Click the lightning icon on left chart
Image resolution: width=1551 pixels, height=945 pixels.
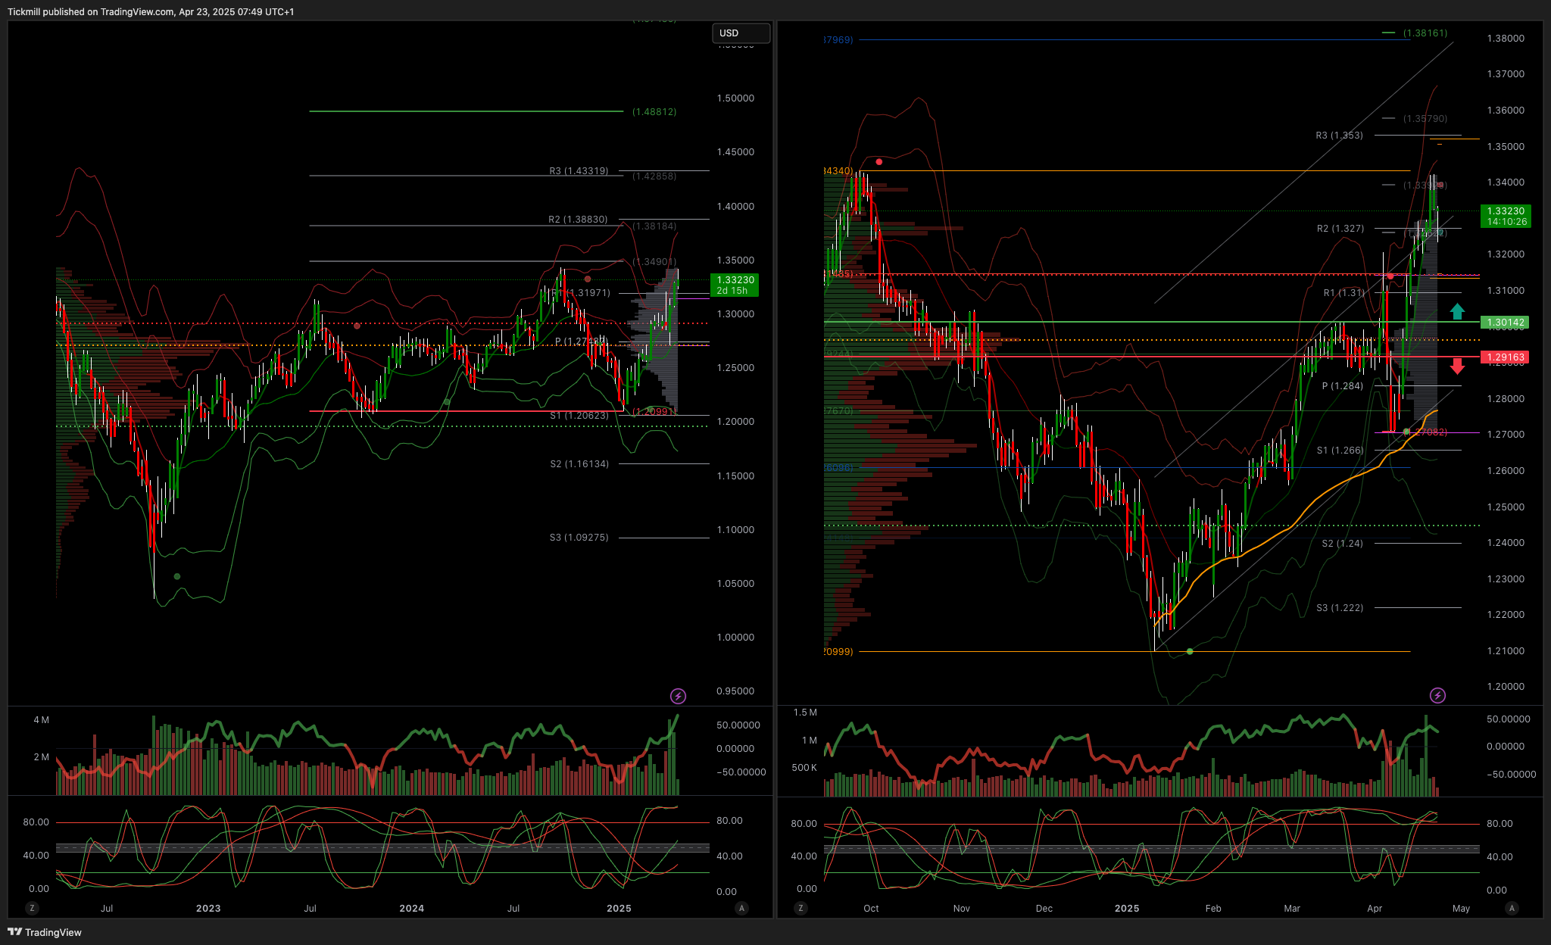tap(678, 696)
